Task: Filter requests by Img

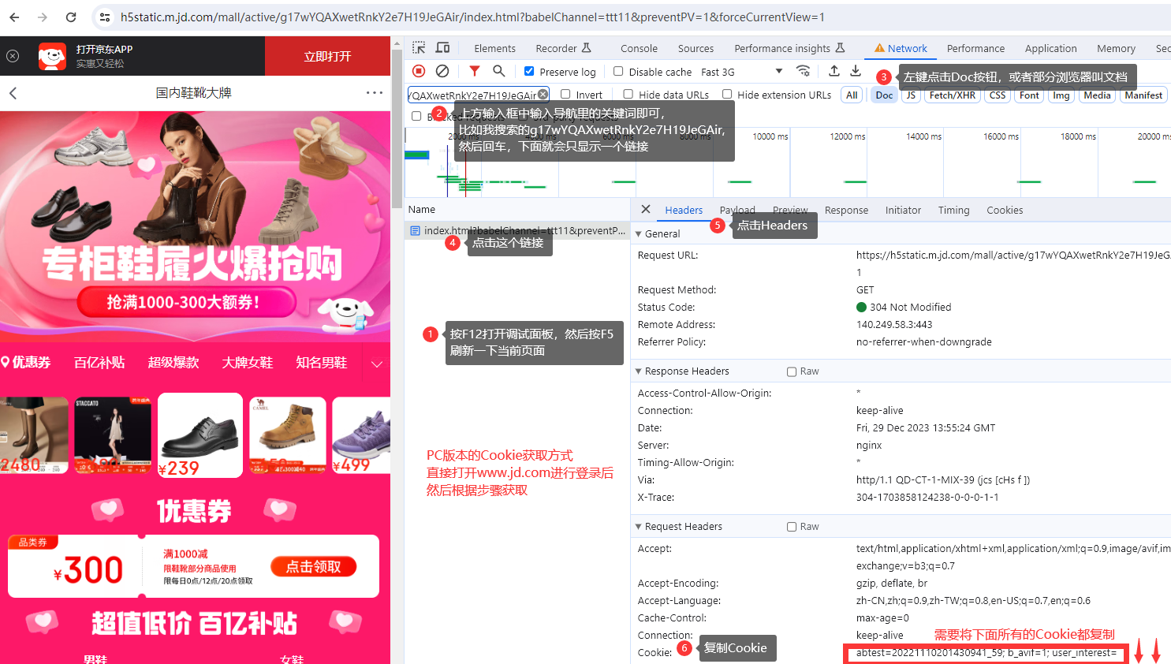Action: (x=1061, y=95)
